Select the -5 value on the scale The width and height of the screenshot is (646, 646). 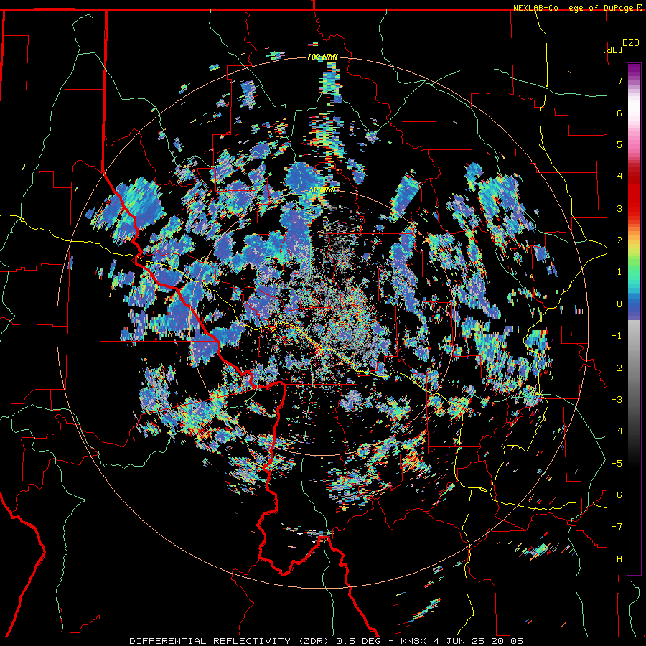617,464
